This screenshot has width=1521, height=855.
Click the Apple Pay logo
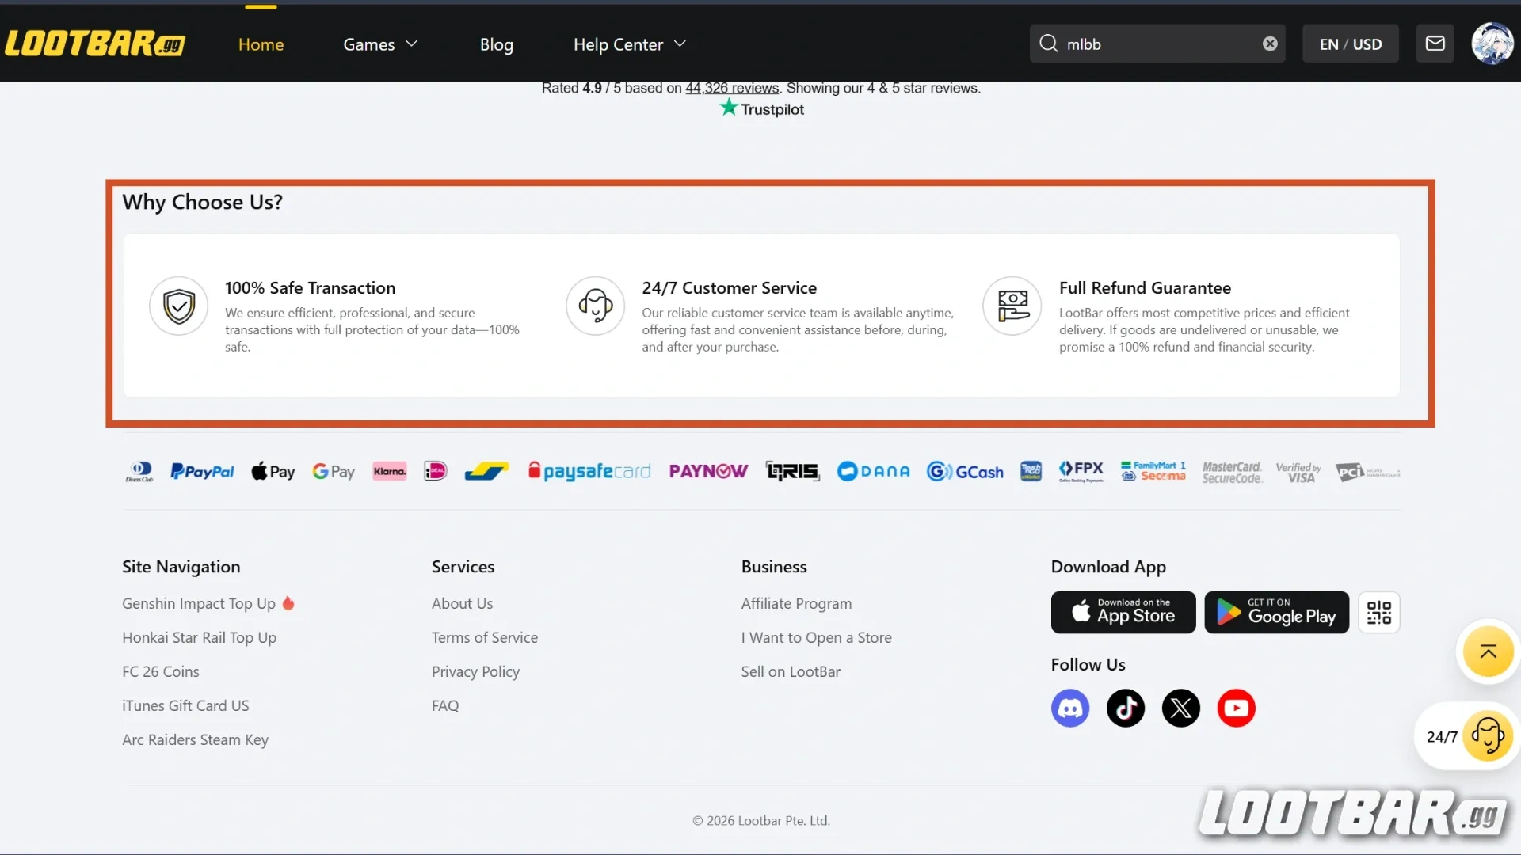273,472
